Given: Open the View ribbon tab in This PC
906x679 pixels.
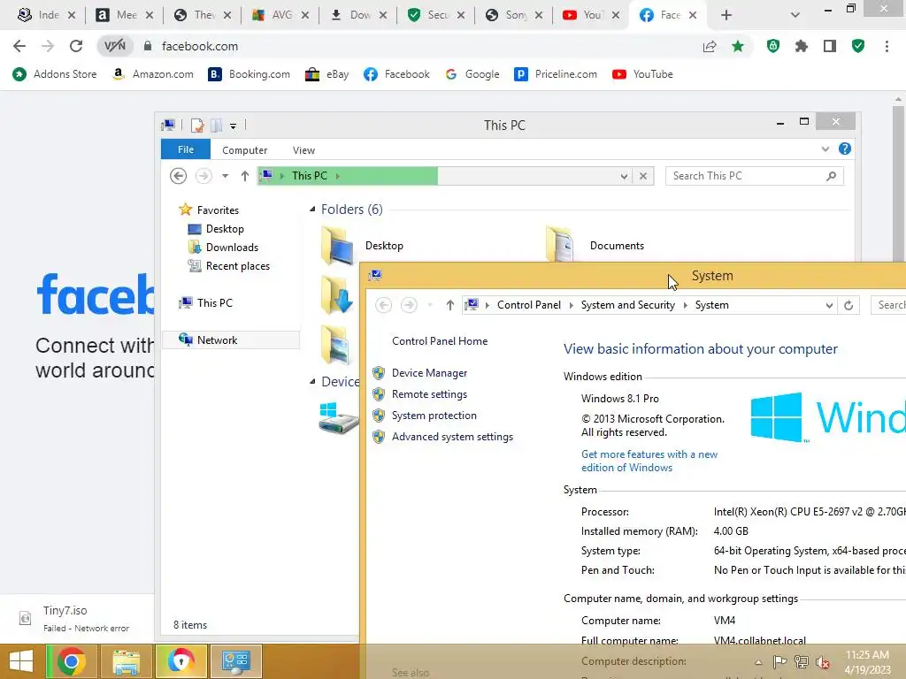Looking at the screenshot, I should click(303, 150).
